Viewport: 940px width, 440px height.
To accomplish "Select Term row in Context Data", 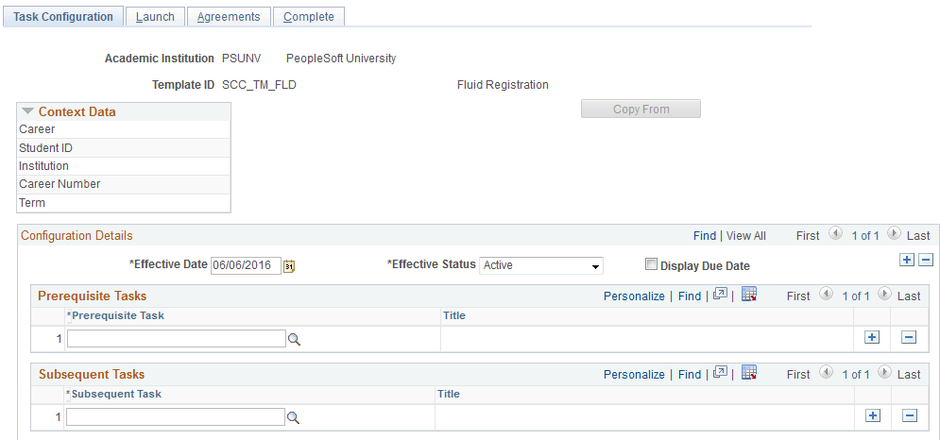I will pos(124,203).
